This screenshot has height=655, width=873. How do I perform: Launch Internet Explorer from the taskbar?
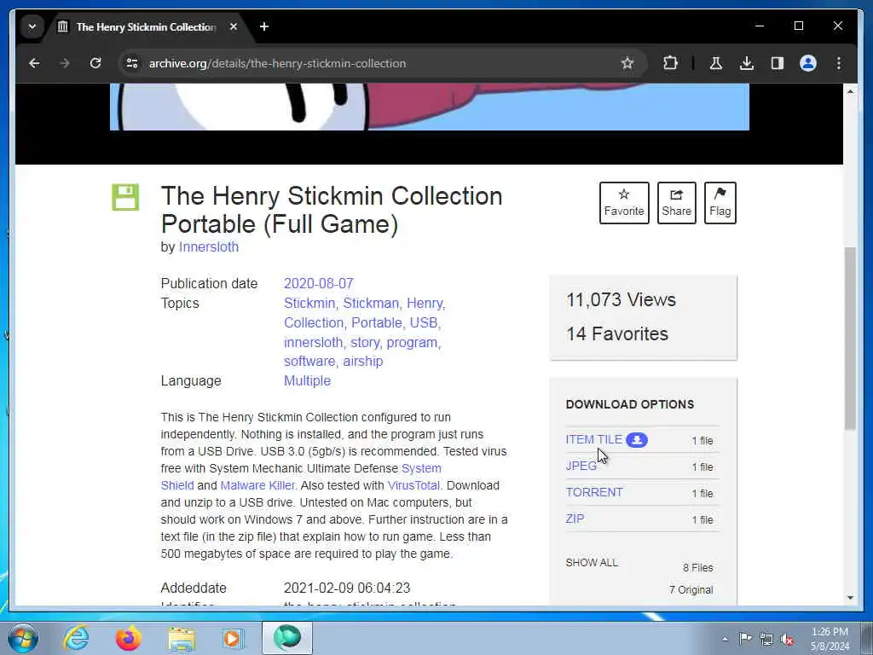click(x=76, y=638)
